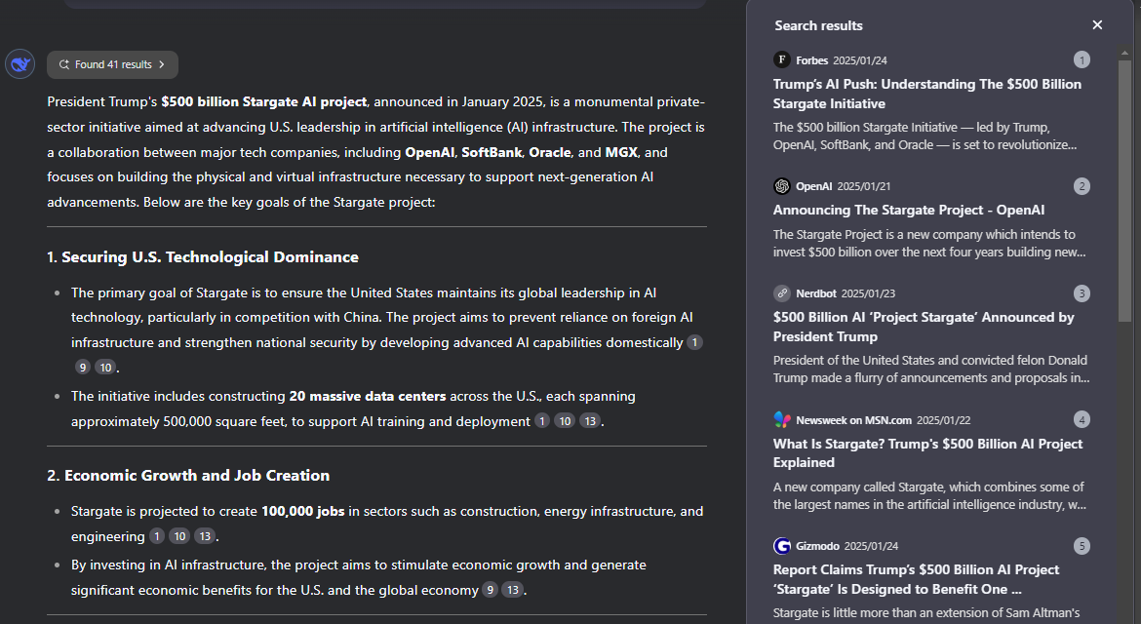1141x624 pixels.
Task: Open citation 1 in the 100,000 jobs bullet
Action: click(x=156, y=536)
